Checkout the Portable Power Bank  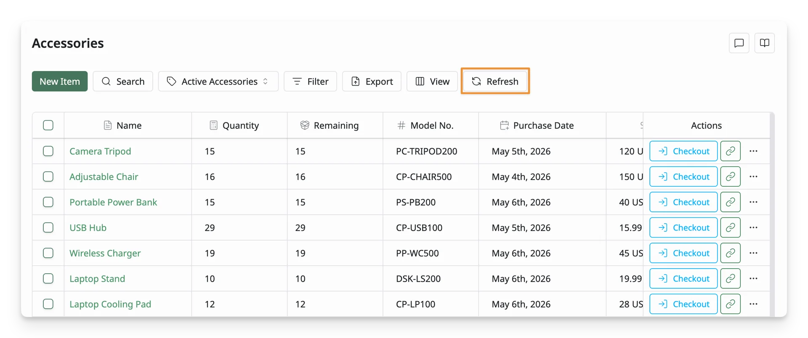683,202
